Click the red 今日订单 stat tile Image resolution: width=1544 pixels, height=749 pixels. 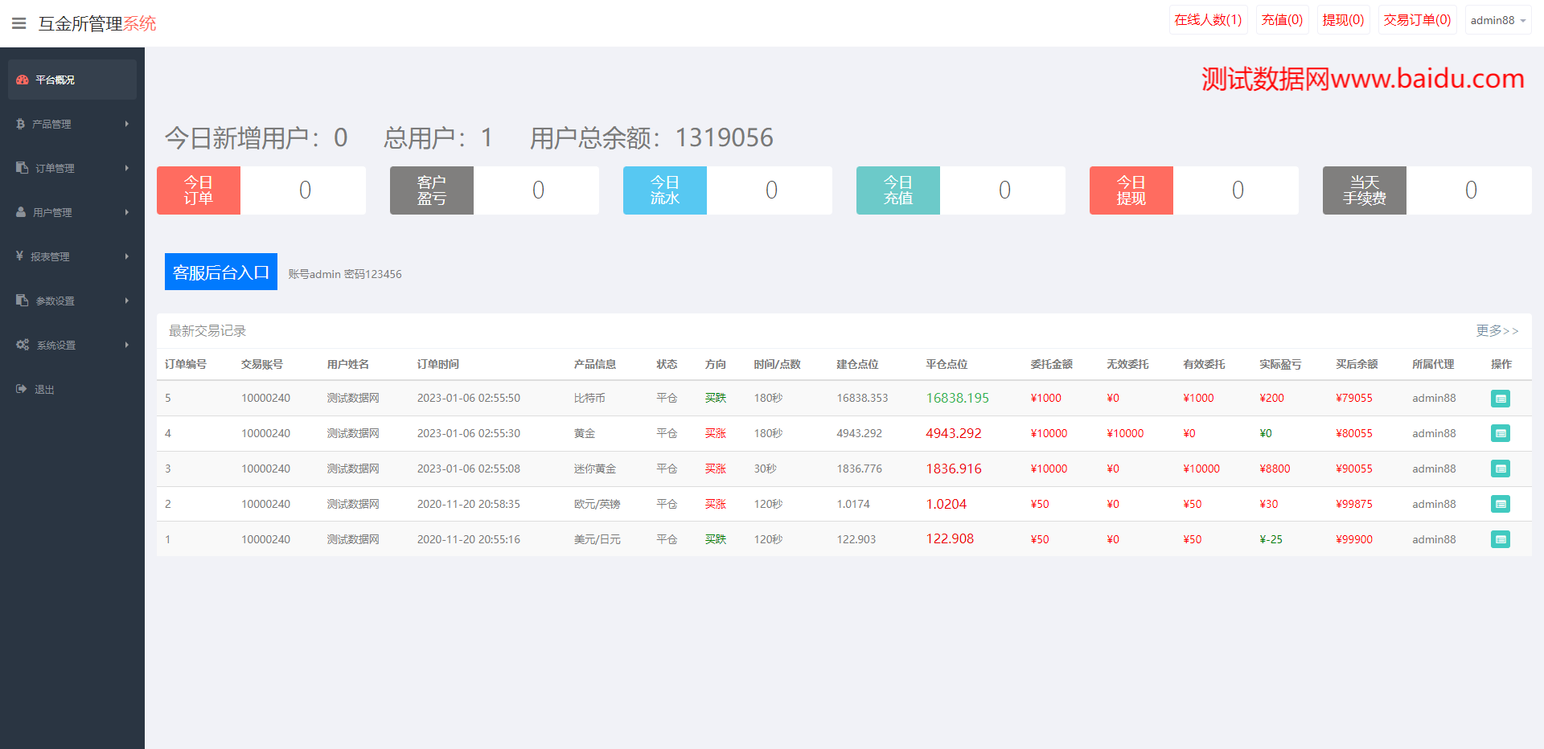coord(199,190)
